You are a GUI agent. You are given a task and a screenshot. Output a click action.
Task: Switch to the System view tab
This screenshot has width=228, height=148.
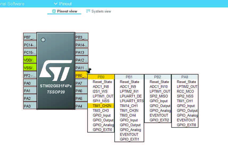[x=99, y=11]
